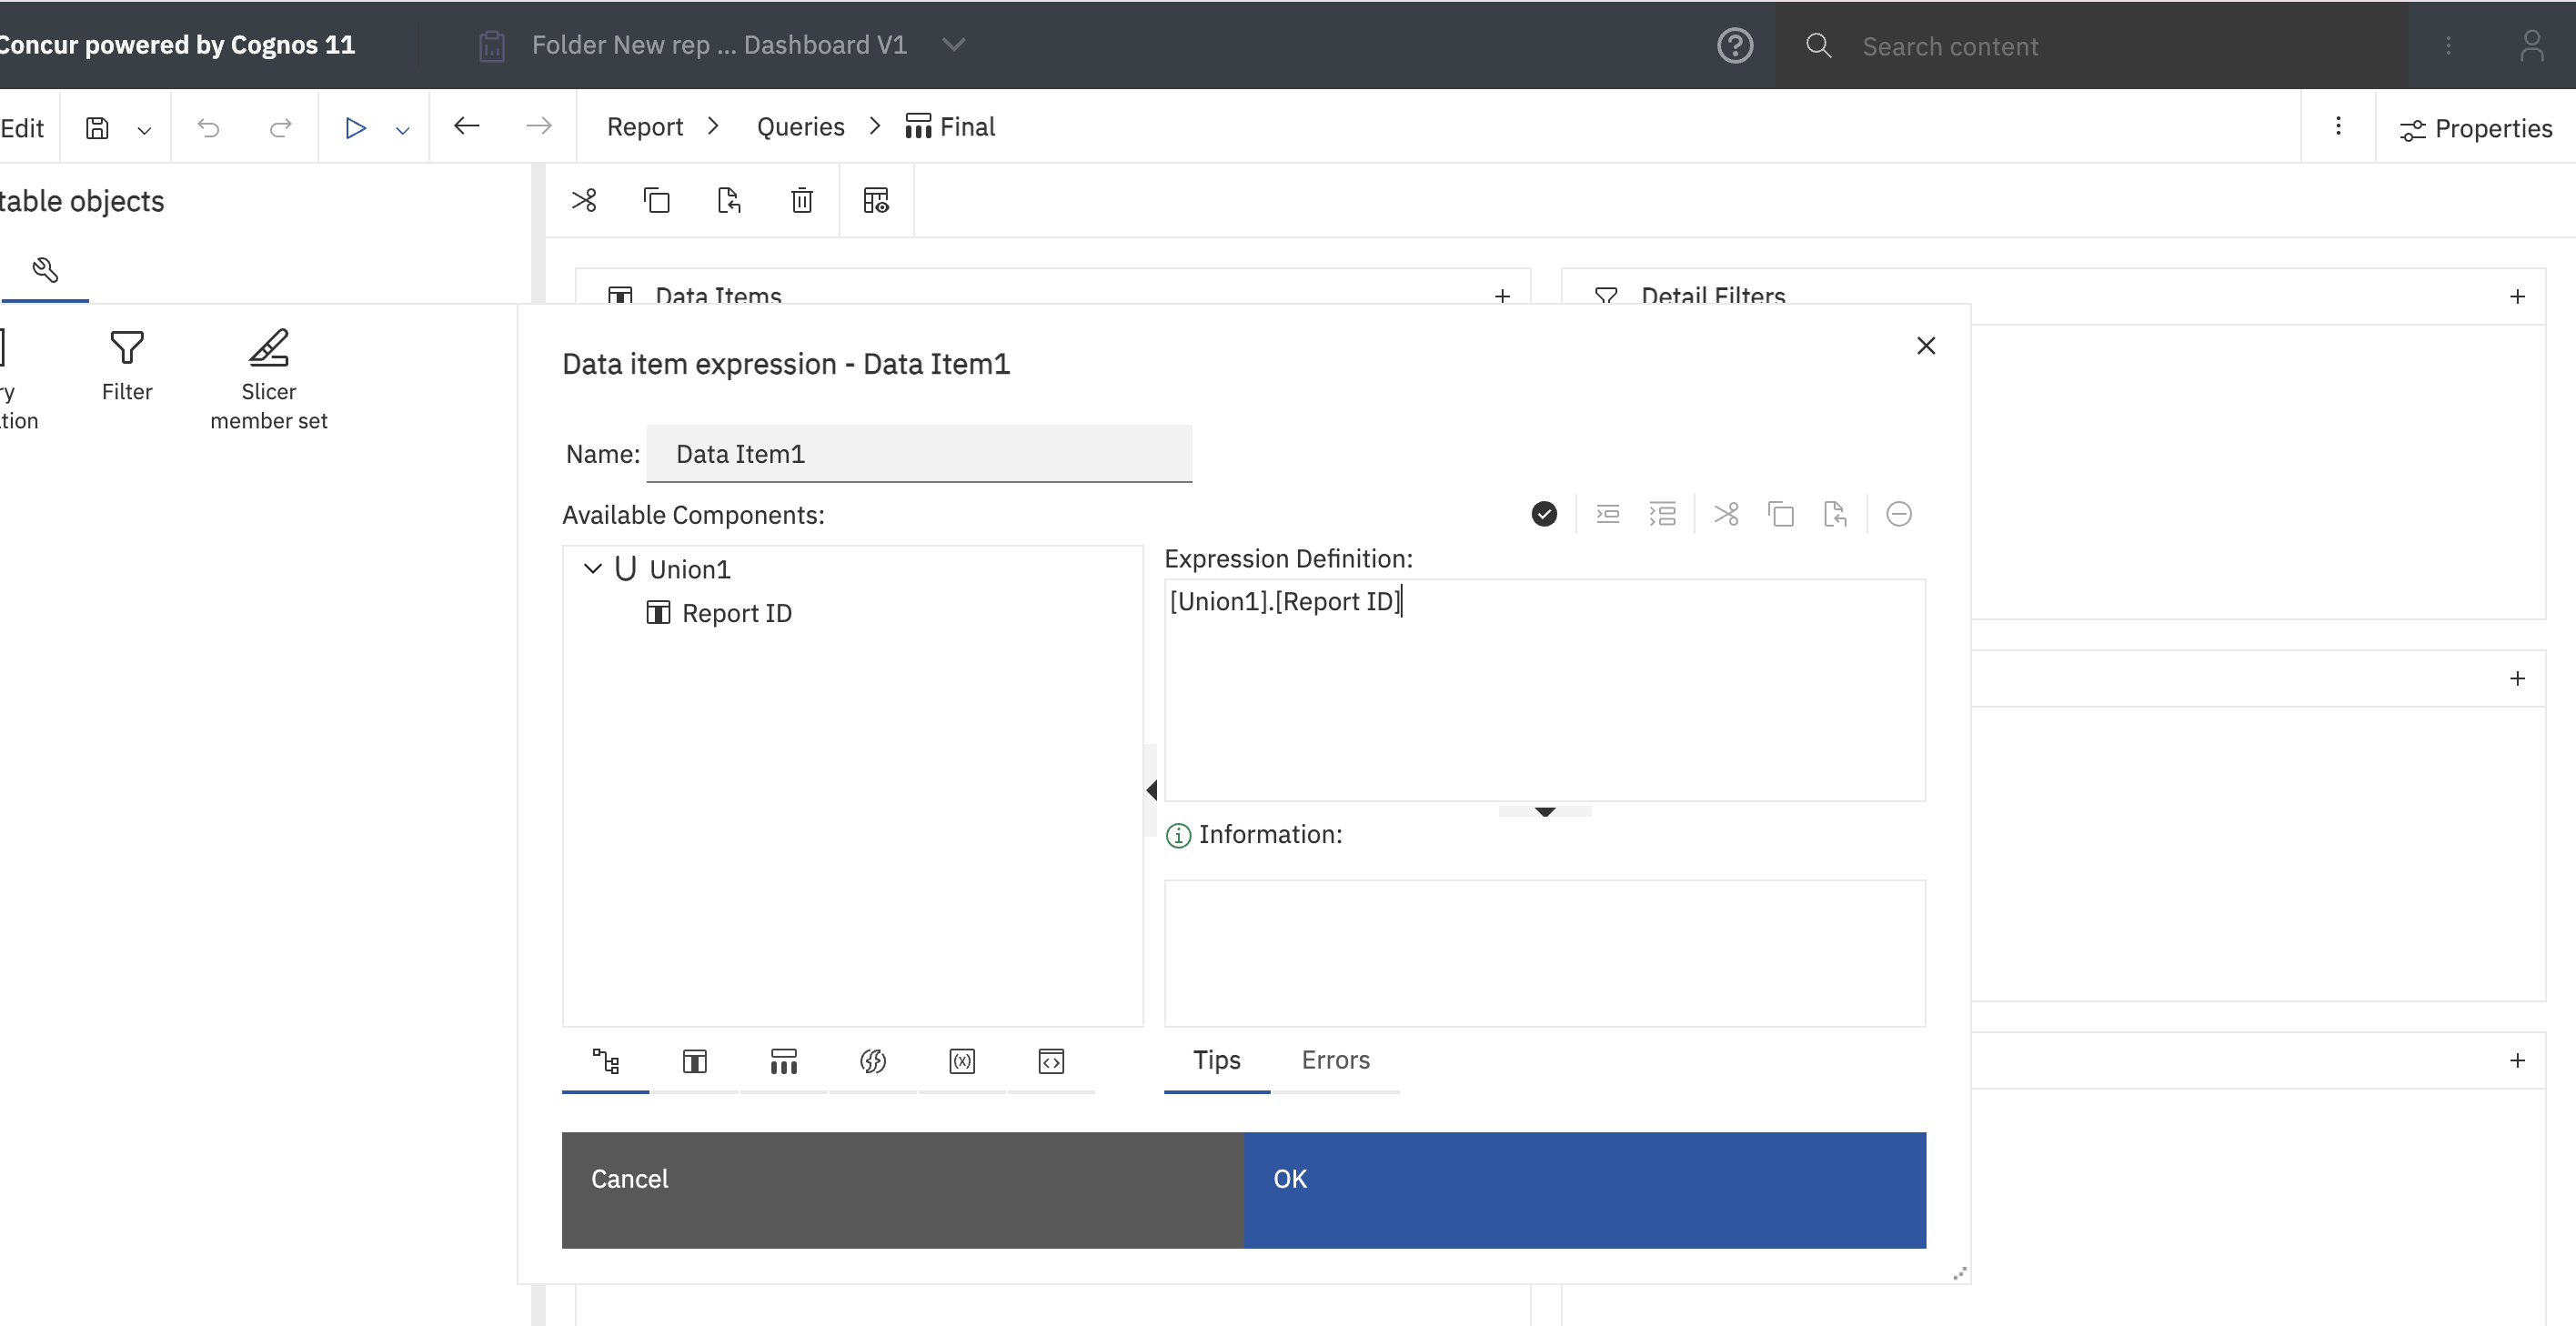
Task: Select the Errors tab
Action: tap(1335, 1060)
